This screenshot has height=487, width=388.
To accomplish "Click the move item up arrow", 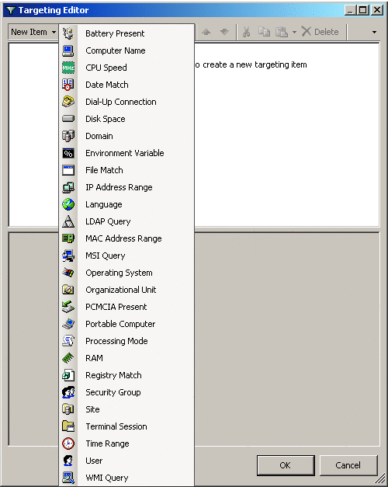I will (206, 32).
